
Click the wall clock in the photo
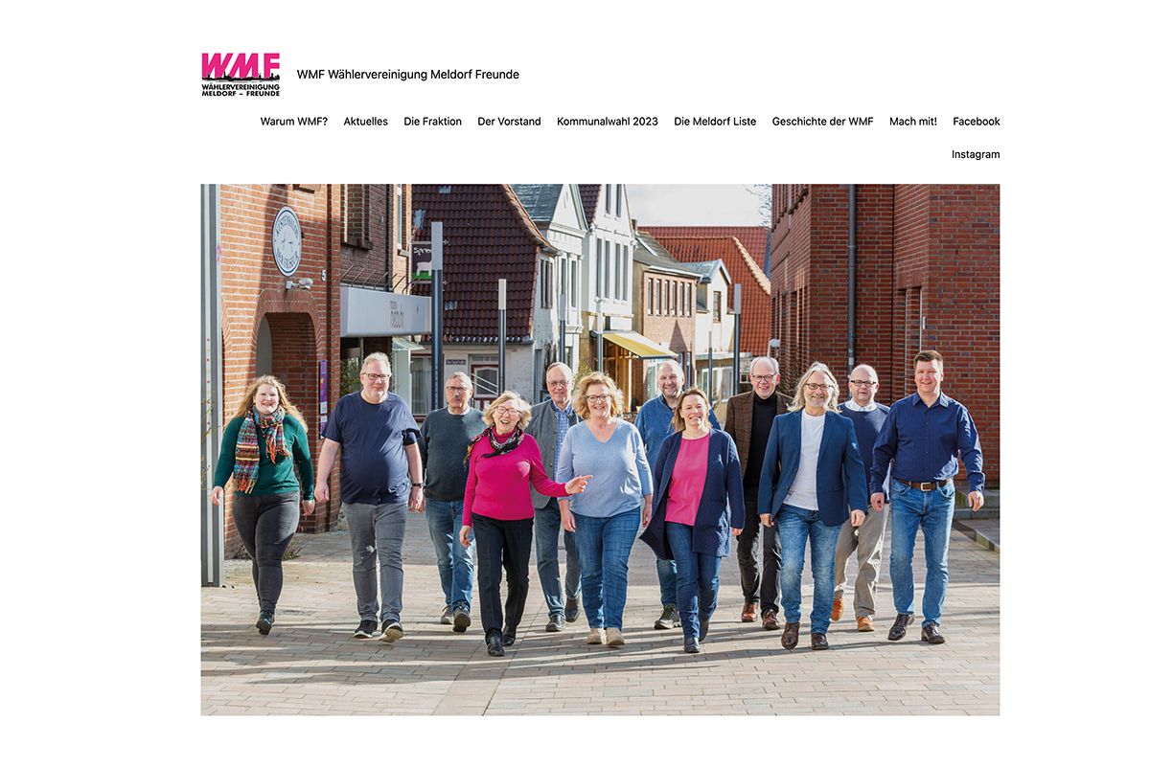click(x=287, y=240)
